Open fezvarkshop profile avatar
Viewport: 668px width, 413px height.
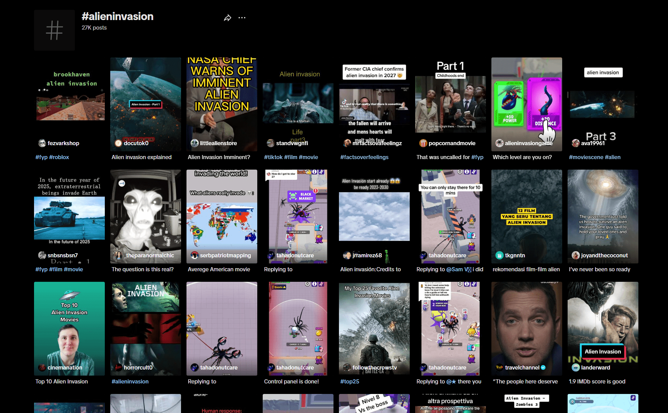[x=42, y=143]
